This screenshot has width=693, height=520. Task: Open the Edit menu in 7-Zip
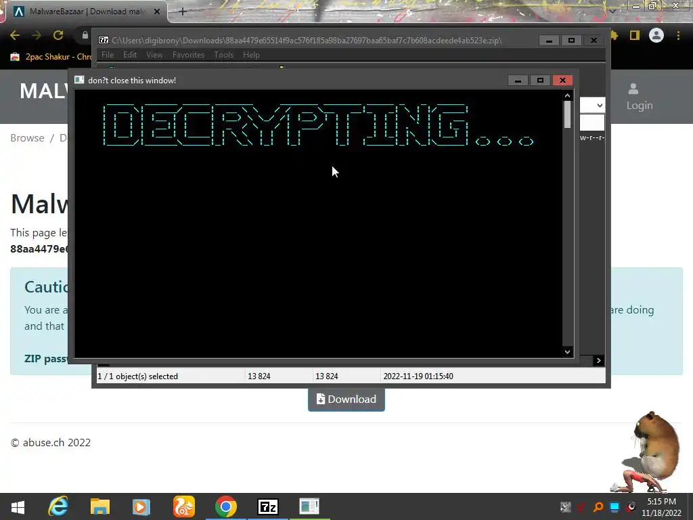pos(130,55)
